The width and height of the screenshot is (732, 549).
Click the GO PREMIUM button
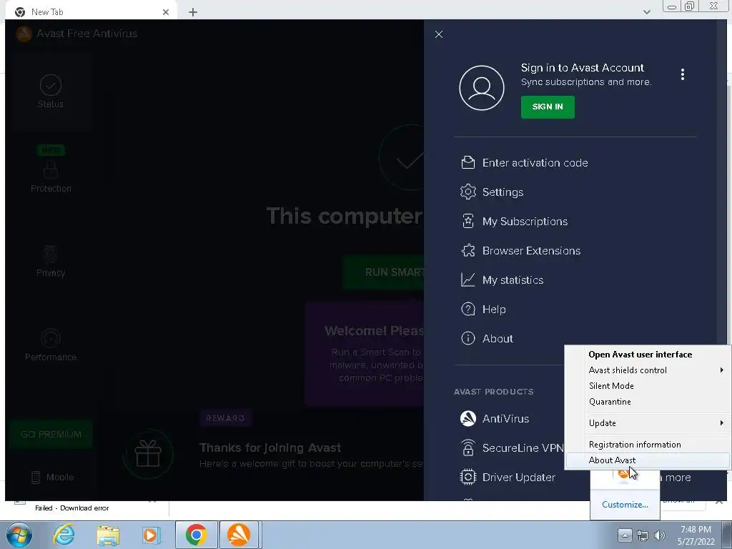(51, 434)
